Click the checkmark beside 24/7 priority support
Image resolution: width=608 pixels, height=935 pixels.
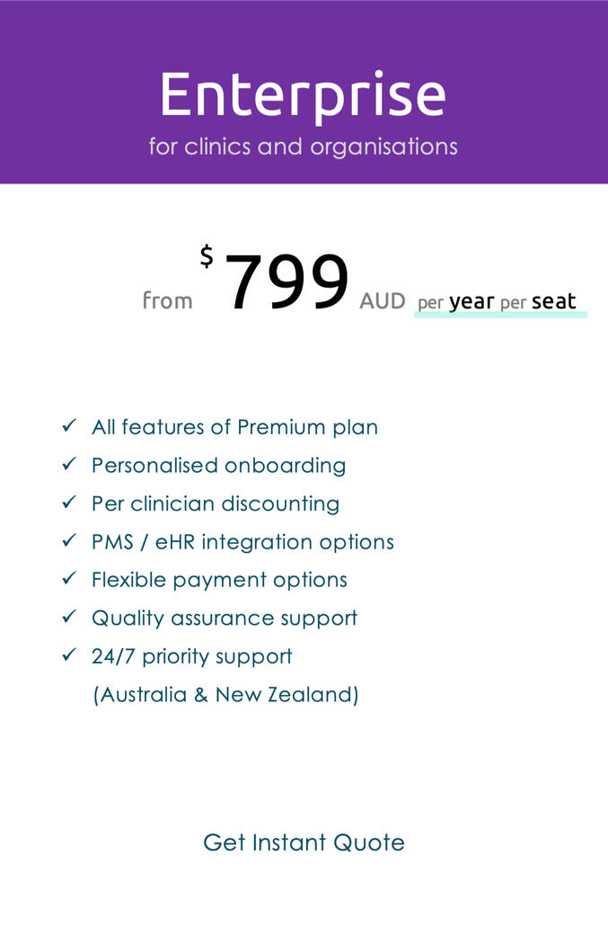(x=70, y=654)
